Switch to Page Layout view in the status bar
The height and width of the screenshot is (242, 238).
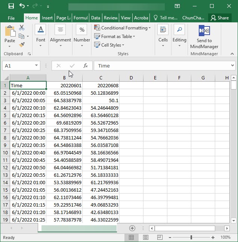pyautogui.click(x=145, y=238)
